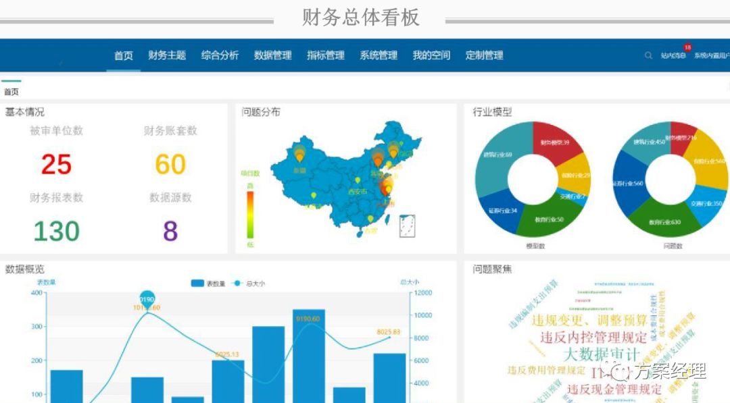Click the 问题聚焦 panel title
Screen dimensions: 730x403
[x=492, y=269]
